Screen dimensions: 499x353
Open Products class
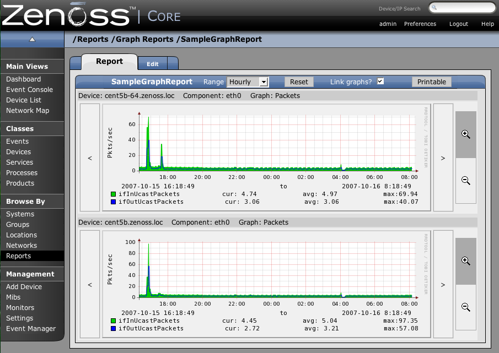point(20,183)
